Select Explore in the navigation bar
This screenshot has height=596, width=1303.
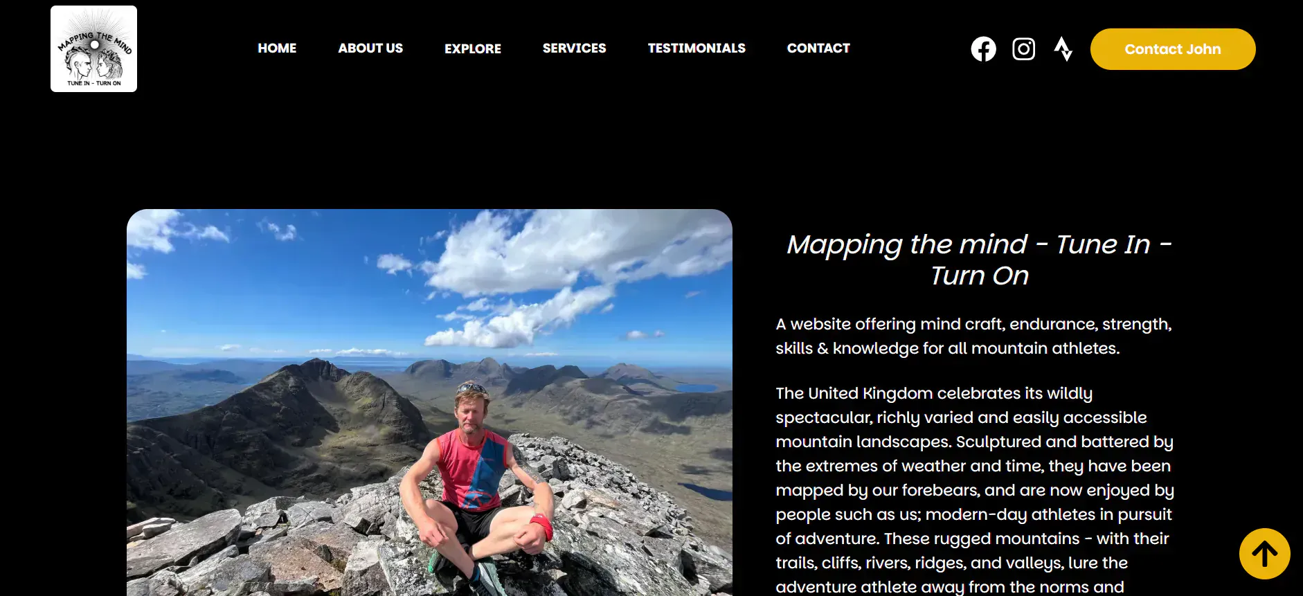pos(473,49)
